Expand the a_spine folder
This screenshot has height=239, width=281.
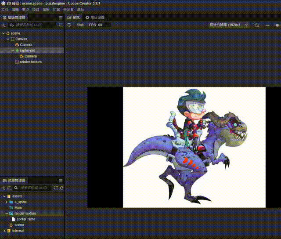click(x=7, y=202)
